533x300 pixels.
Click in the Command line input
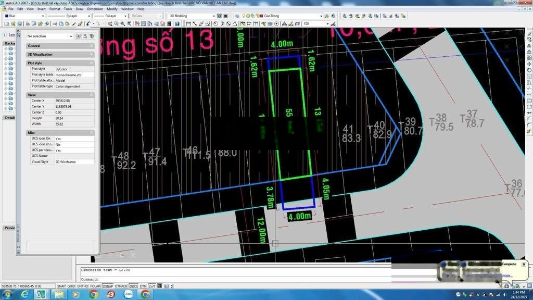click(x=234, y=279)
